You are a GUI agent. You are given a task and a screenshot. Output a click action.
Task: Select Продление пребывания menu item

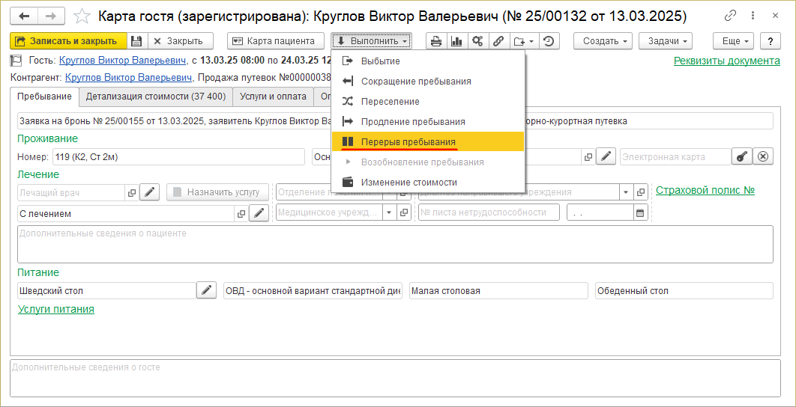coord(427,122)
